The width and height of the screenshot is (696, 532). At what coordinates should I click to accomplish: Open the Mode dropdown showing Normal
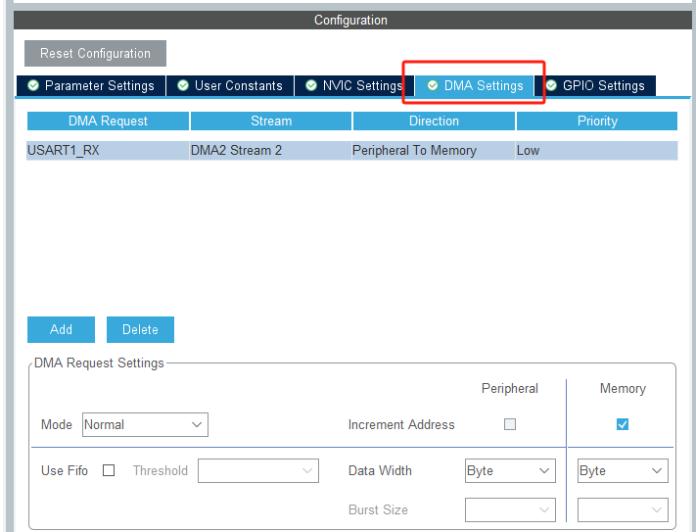click(145, 424)
